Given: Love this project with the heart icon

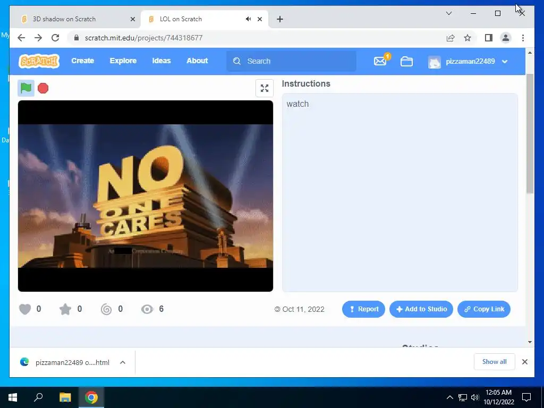Looking at the screenshot, I should point(25,309).
